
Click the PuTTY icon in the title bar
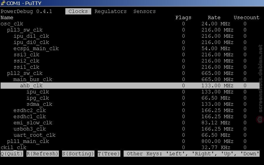click(3, 3)
